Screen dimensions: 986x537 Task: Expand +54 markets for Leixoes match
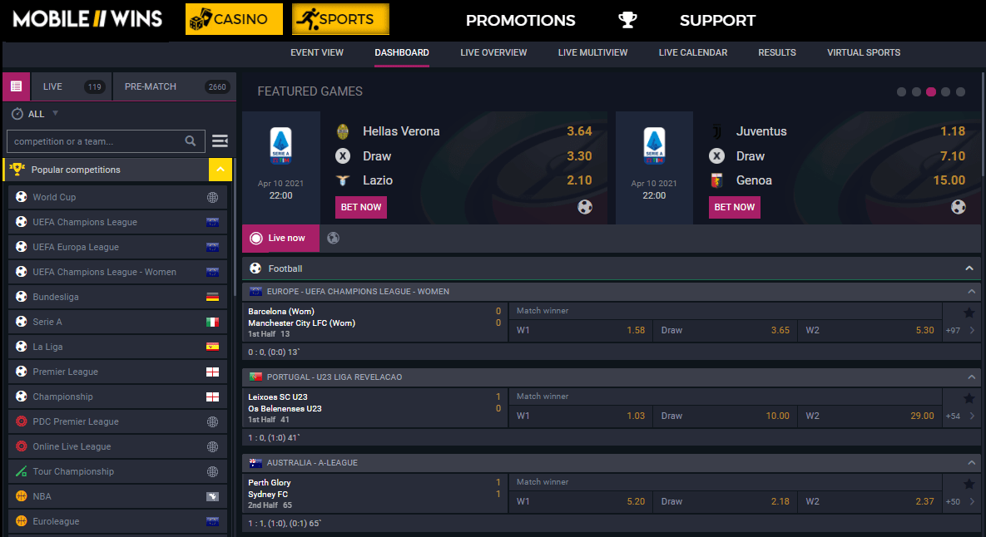coord(960,416)
